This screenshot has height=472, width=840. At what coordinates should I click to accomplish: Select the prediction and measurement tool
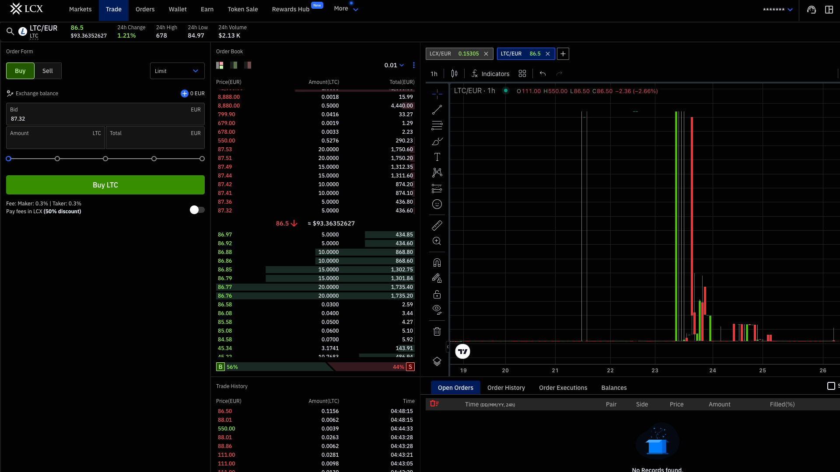click(x=437, y=188)
